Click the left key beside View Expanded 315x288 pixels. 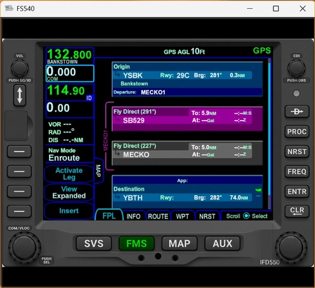click(20, 191)
